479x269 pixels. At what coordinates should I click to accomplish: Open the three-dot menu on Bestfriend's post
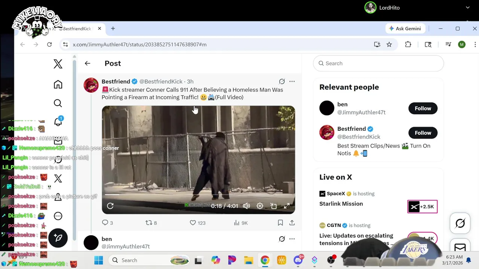tap(292, 81)
